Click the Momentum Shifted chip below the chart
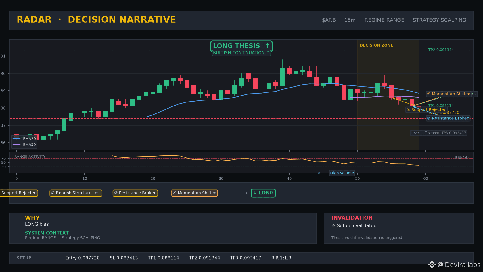The image size is (483, 272). (x=195, y=193)
